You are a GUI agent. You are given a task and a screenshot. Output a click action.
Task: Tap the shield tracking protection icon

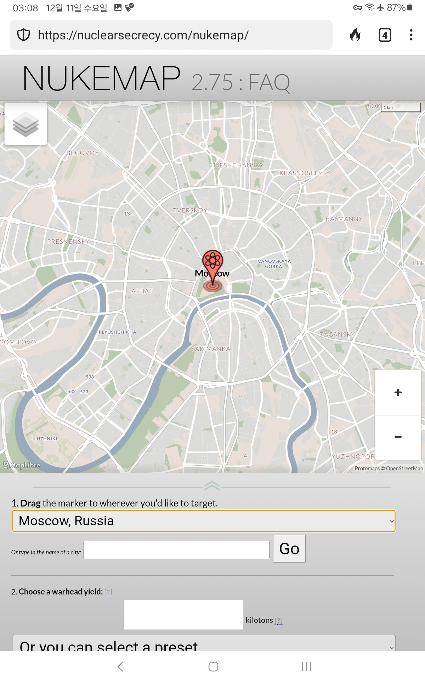[x=24, y=35]
